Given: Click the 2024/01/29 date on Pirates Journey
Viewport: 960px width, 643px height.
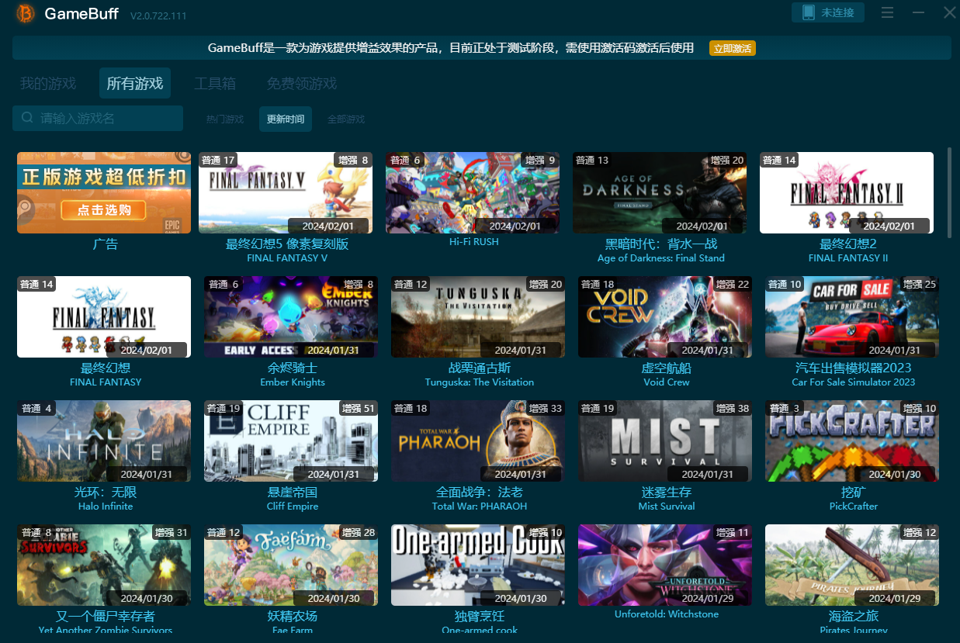Looking at the screenshot, I should point(896,598).
